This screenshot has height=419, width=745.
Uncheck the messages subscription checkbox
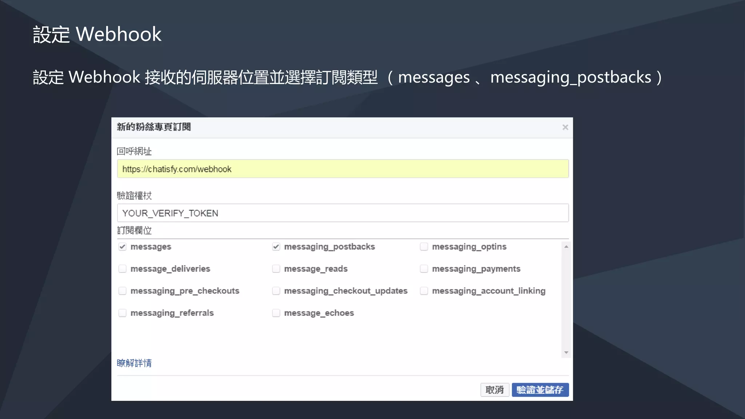(123, 247)
